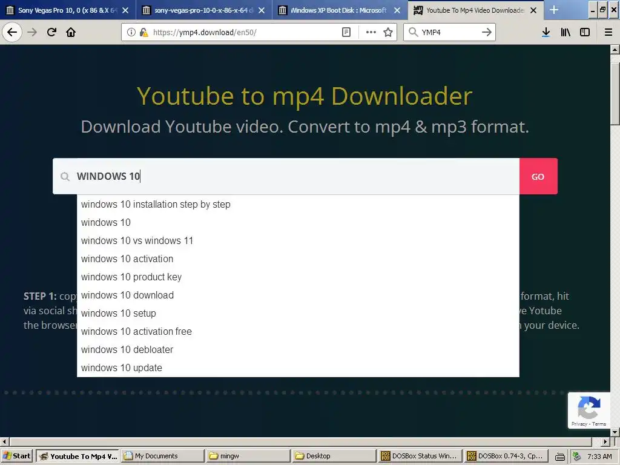
Task: Switch to DOSBox 0.74-3 taskbar item
Action: coord(506,456)
